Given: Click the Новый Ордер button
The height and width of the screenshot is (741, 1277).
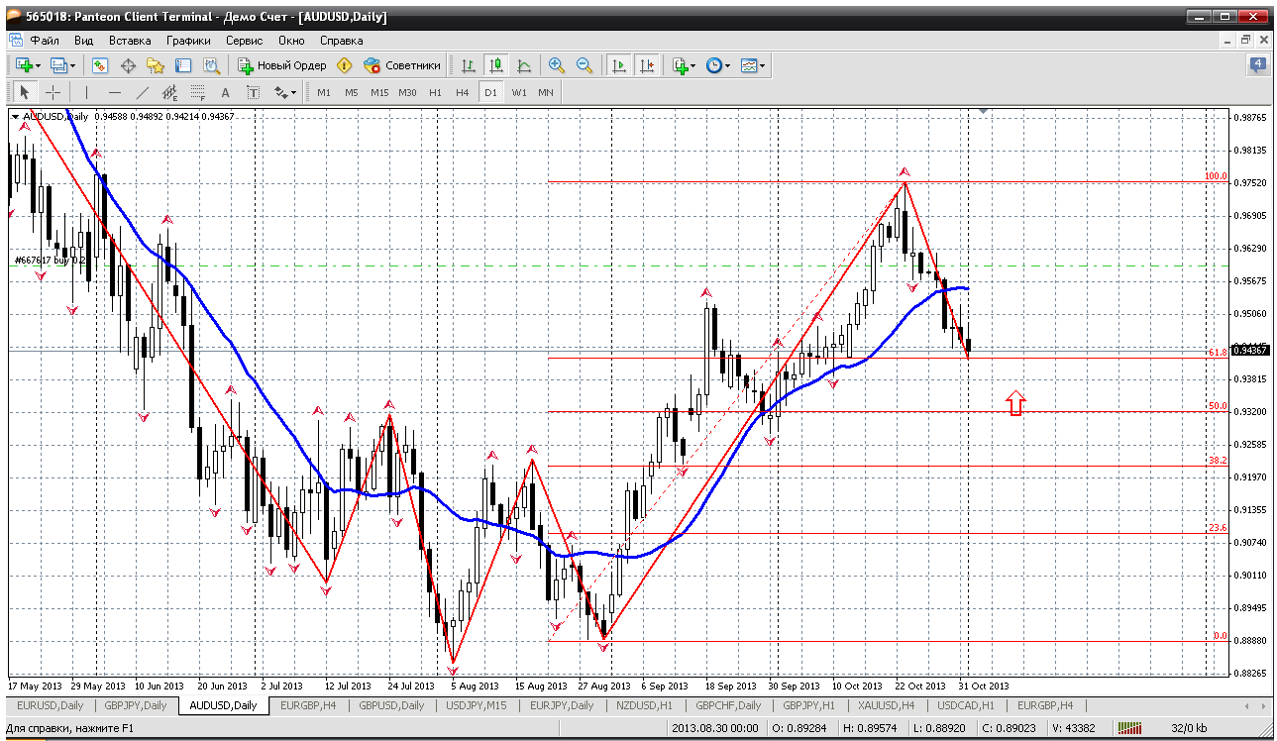Looking at the screenshot, I should (282, 65).
